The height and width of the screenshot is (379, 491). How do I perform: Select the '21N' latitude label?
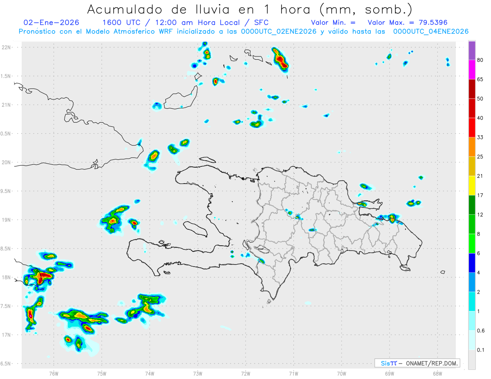[7, 105]
